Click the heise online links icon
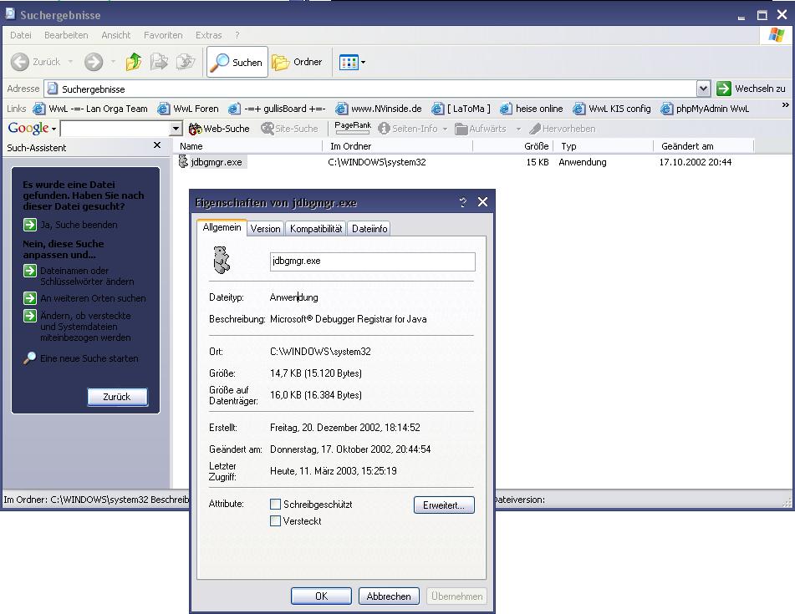This screenshot has height=614, width=795. pos(507,109)
